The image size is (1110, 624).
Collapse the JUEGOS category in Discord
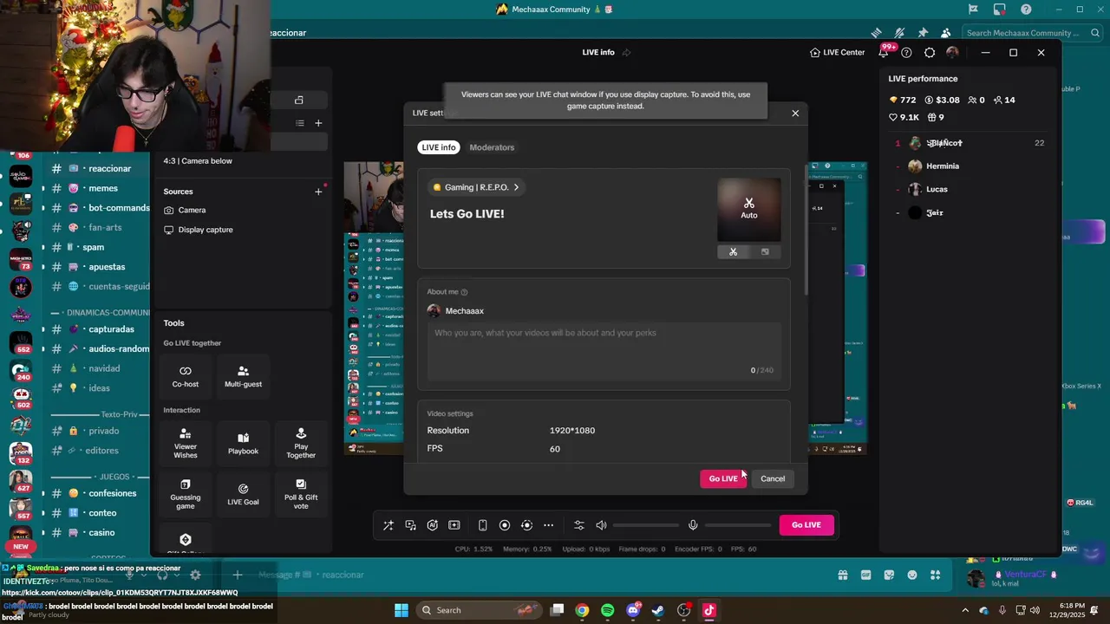(x=114, y=477)
